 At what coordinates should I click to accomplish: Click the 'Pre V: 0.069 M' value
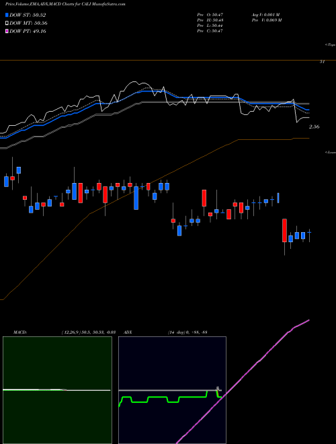[x=266, y=20]
